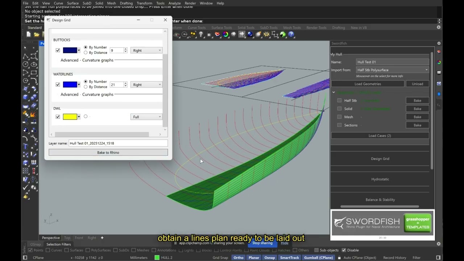Switch to the Front viewport tab
Image resolution: width=464 pixels, height=261 pixels.
coord(79,238)
